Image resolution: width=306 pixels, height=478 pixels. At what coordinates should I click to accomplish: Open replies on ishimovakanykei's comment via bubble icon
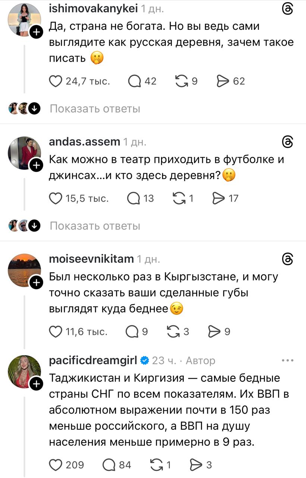134,81
